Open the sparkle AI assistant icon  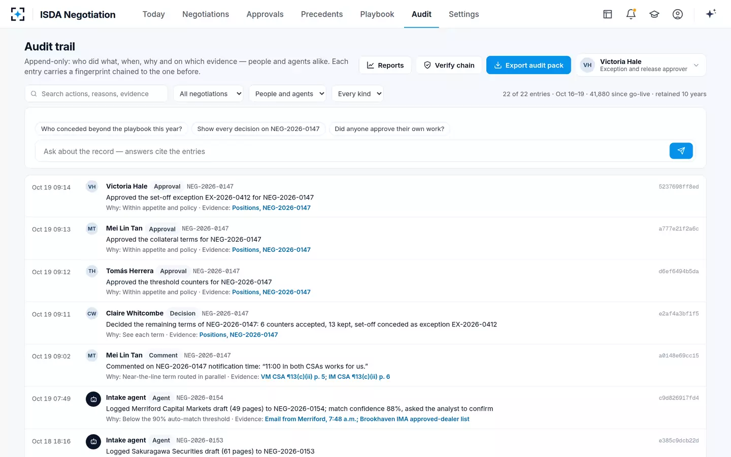pos(711,14)
